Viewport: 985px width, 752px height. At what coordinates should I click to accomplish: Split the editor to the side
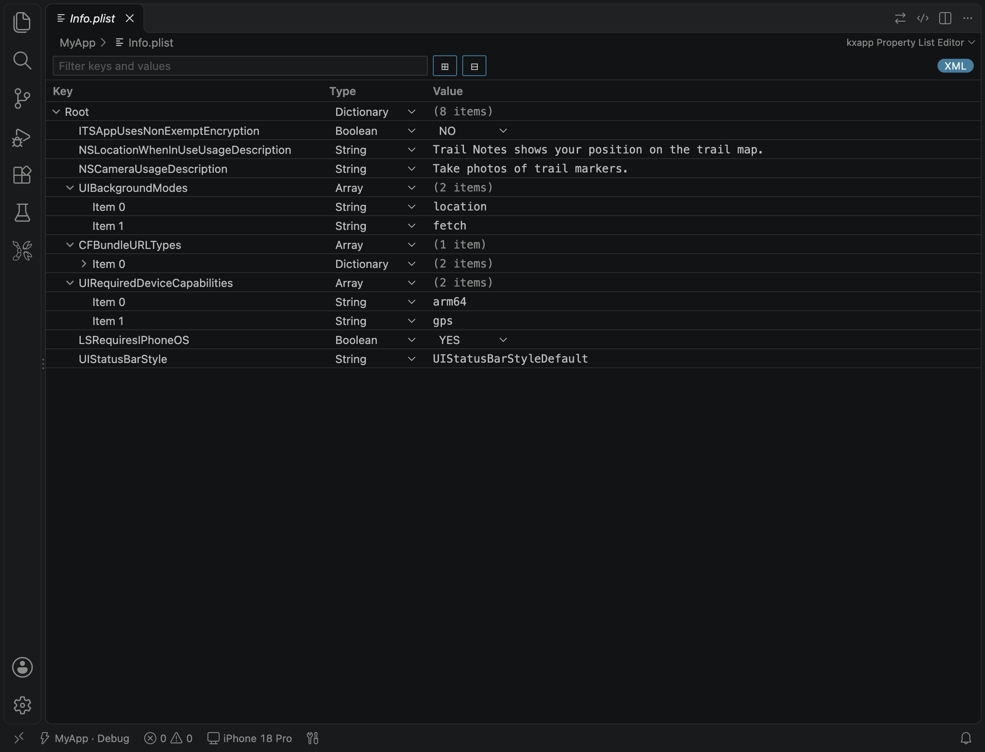click(945, 18)
